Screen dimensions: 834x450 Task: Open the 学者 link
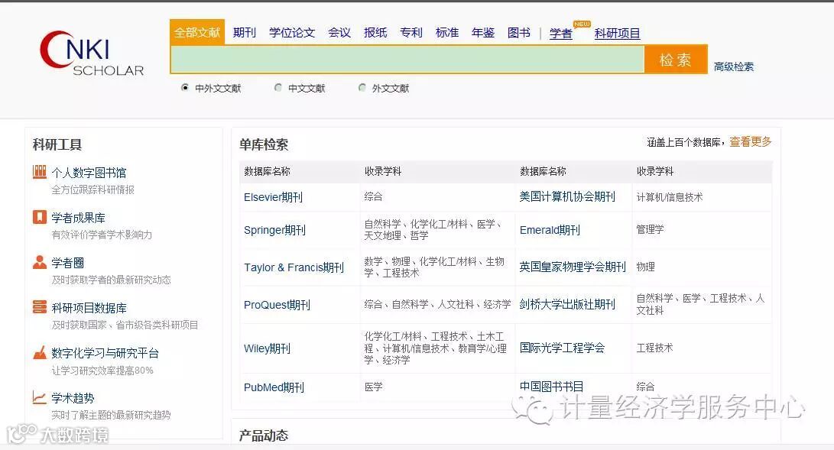point(560,34)
